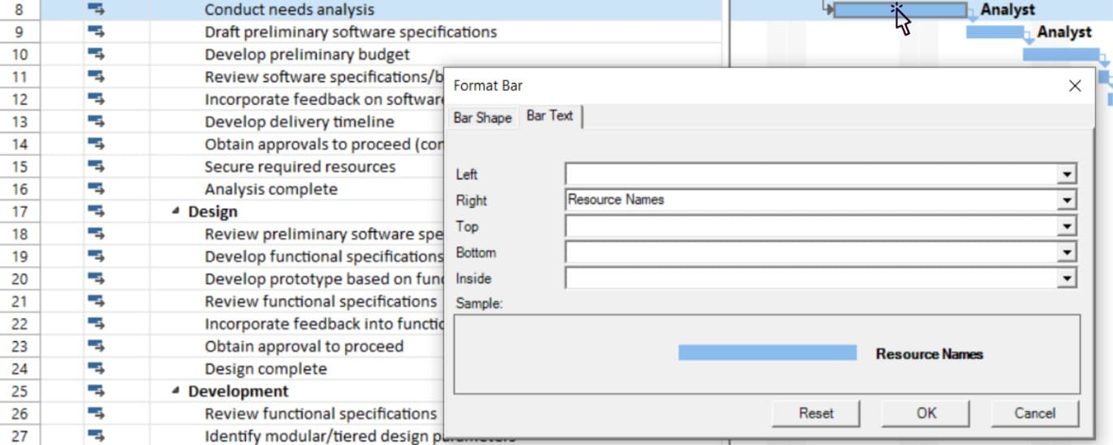Image resolution: width=1113 pixels, height=445 pixels.
Task: Collapse the Design summary task
Action: [x=176, y=212]
